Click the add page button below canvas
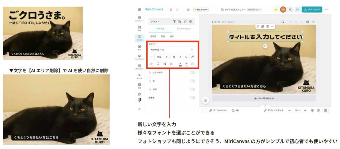The image size is (340, 149). [264, 98]
